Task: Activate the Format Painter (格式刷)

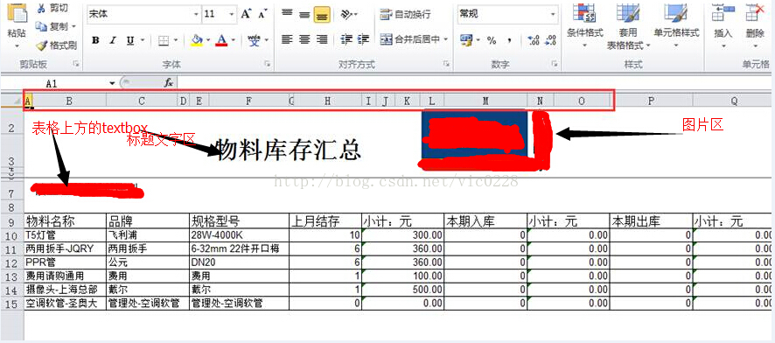Action: [x=56, y=45]
